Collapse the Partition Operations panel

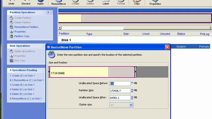pyautogui.click(x=48, y=13)
